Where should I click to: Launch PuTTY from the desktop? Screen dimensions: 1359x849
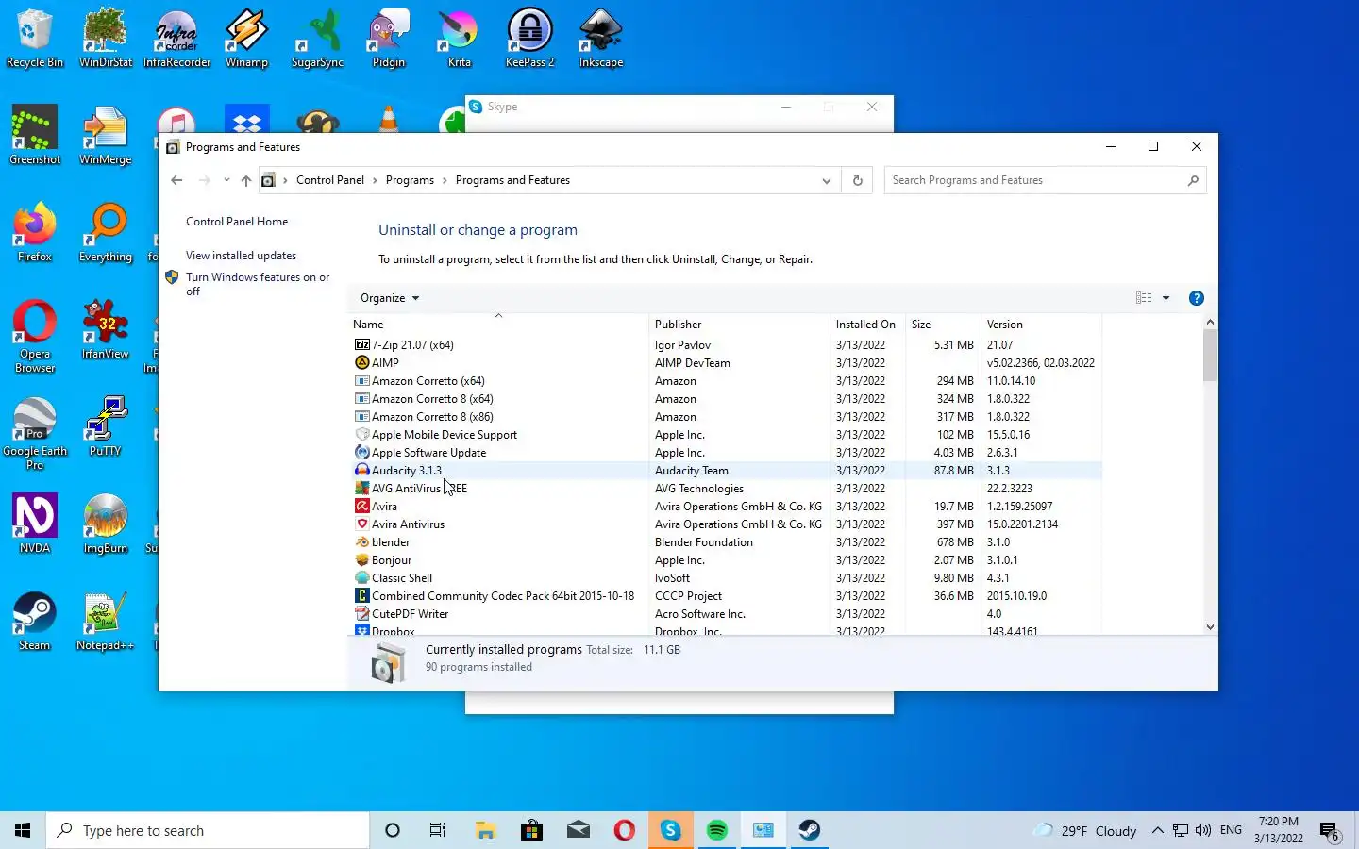click(x=106, y=427)
